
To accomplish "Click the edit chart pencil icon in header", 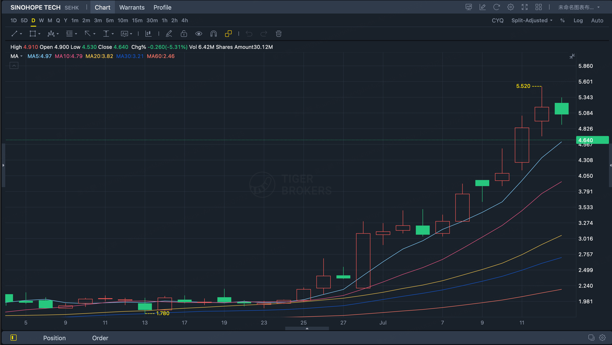I will (482, 7).
